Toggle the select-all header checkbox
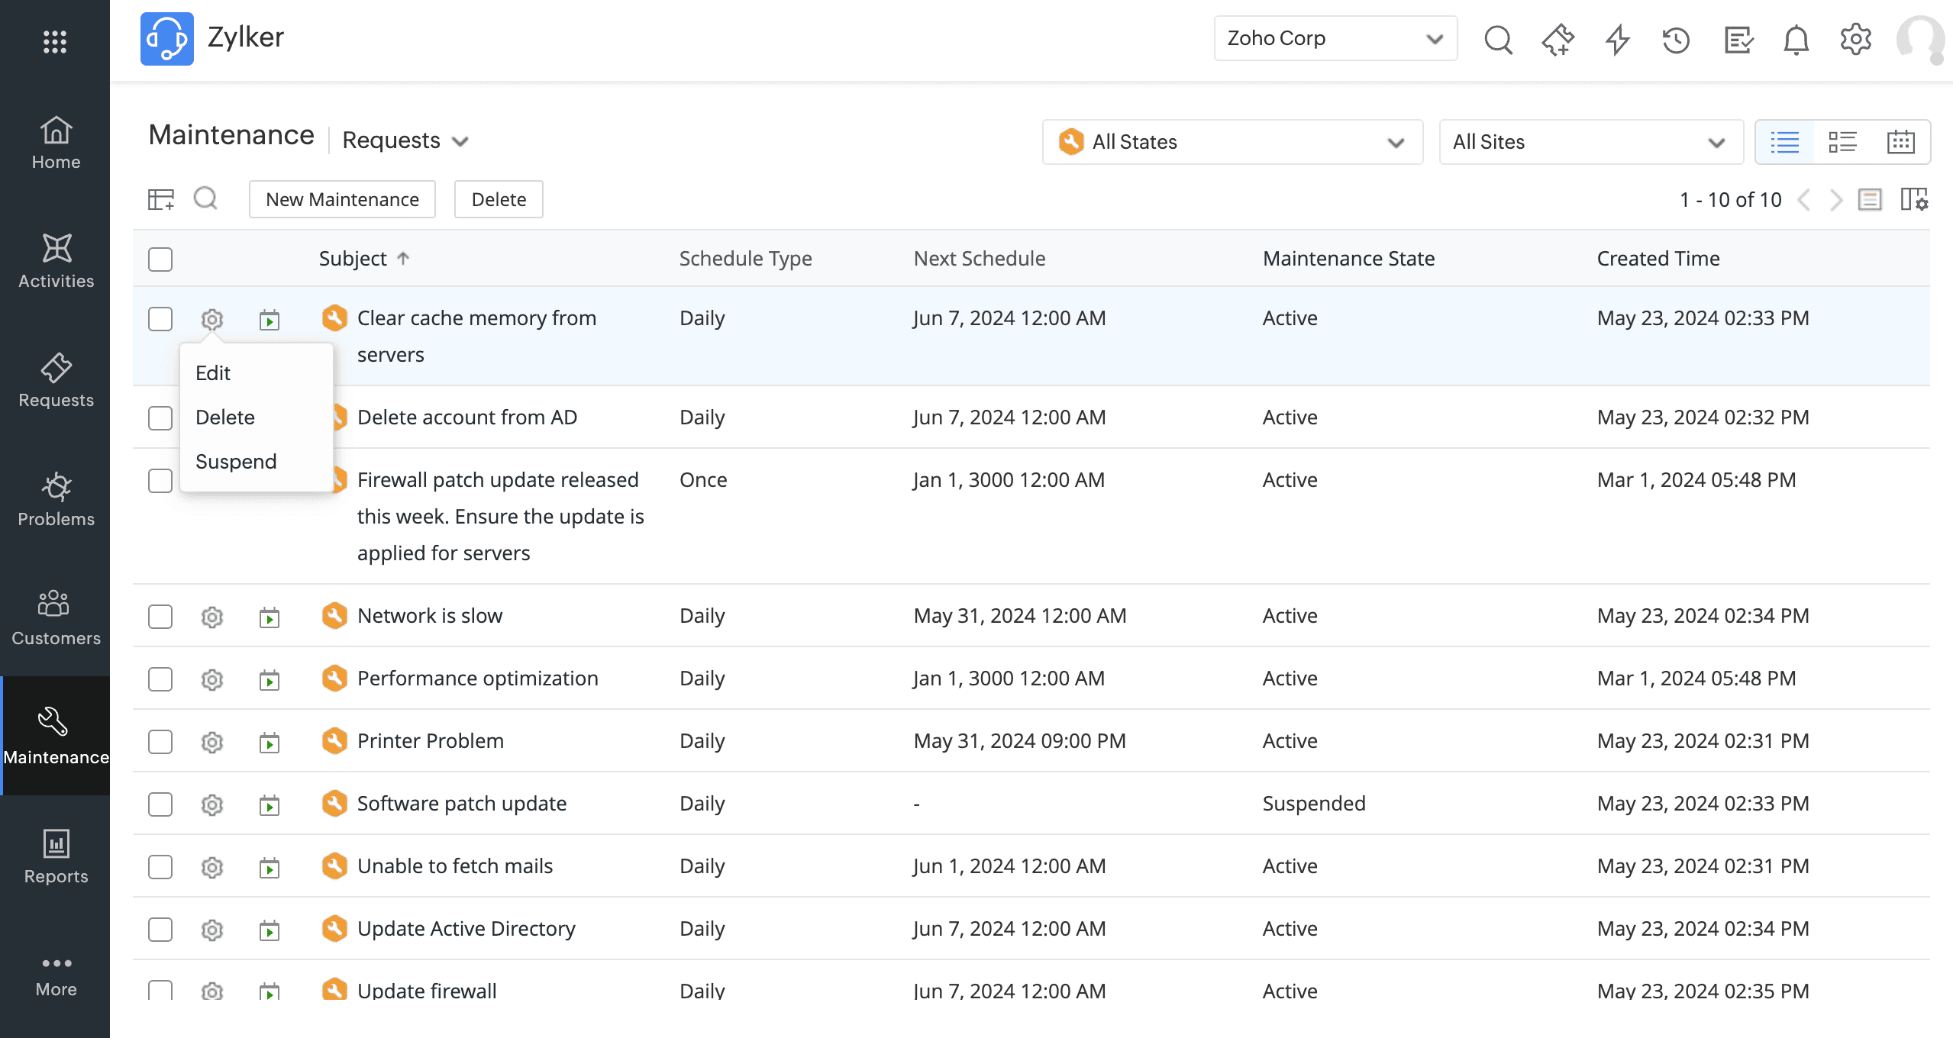The height and width of the screenshot is (1038, 1953). pos(160,259)
